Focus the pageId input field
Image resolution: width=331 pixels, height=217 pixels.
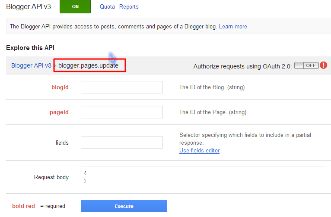(122, 112)
